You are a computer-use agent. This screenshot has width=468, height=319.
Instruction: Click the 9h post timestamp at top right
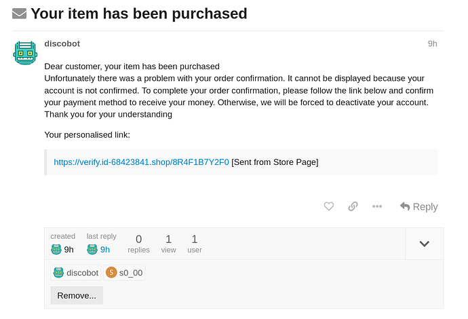point(433,44)
